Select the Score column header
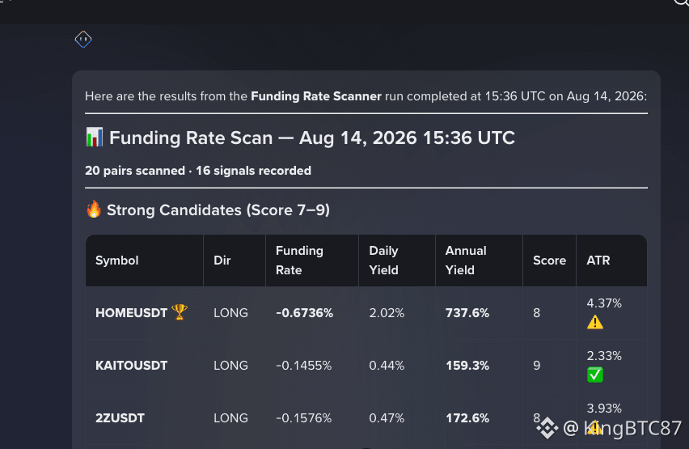The image size is (689, 449). pos(549,261)
